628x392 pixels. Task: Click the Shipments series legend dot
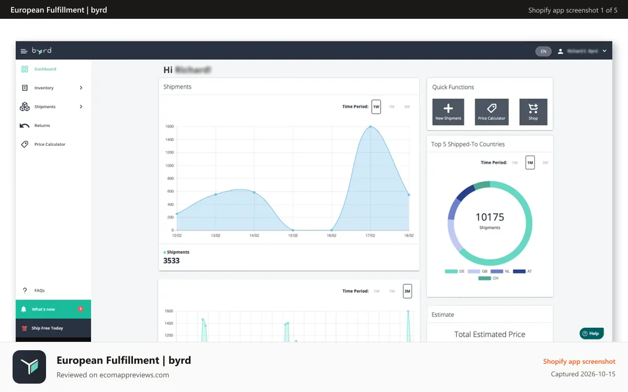click(x=165, y=252)
